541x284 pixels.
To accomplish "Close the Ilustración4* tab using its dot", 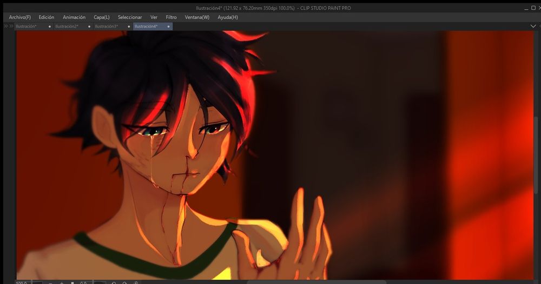I will coord(168,26).
